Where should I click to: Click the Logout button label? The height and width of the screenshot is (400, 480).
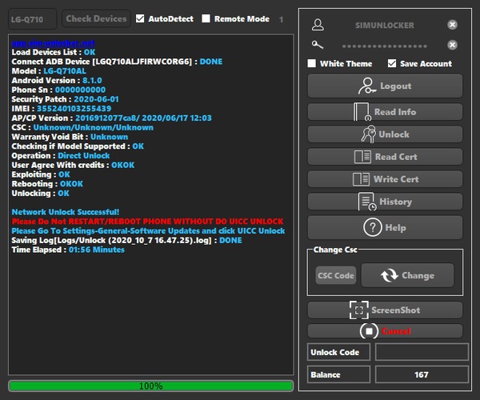click(395, 86)
